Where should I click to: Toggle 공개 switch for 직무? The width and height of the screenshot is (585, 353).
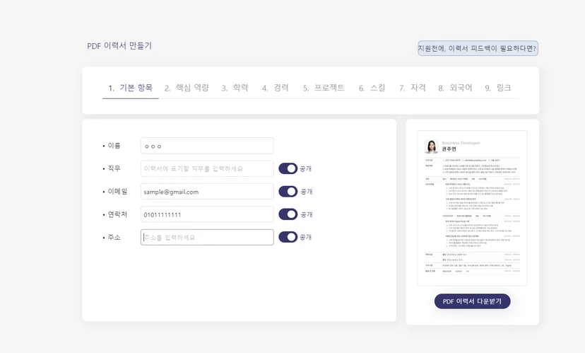coord(288,168)
